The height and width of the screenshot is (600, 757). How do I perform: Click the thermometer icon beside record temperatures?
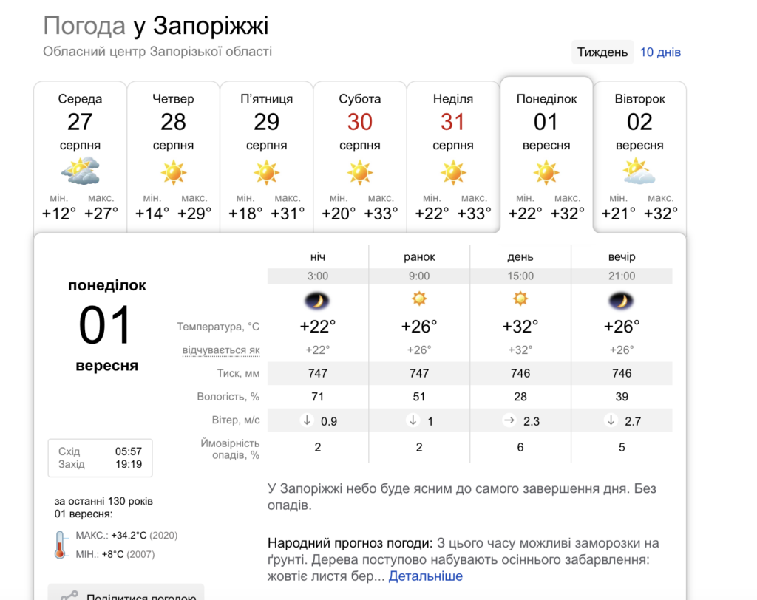60,545
